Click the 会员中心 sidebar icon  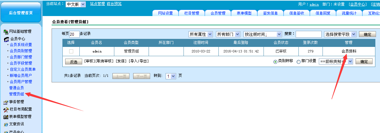(x=6, y=39)
